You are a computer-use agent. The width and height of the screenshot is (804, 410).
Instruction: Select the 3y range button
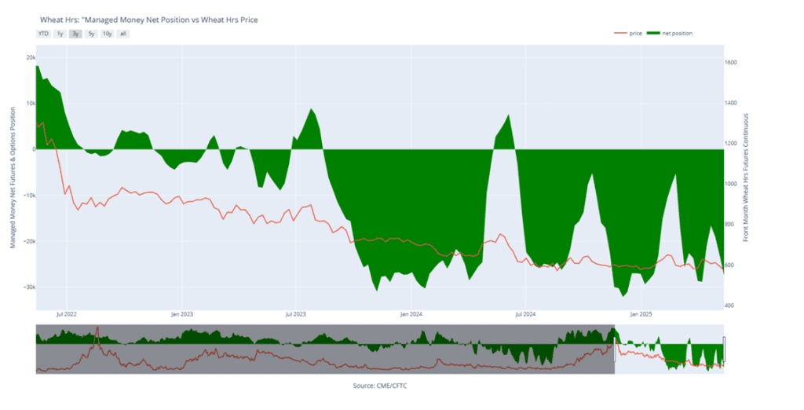[75, 34]
